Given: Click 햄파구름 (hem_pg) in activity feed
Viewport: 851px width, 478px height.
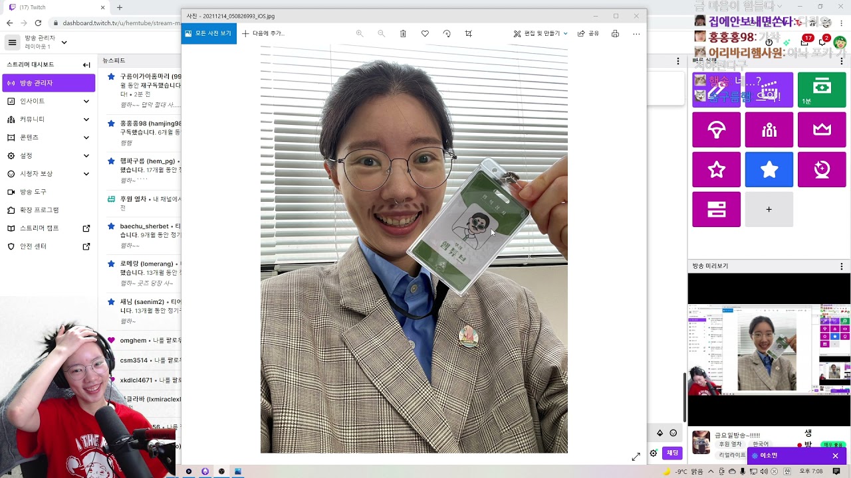Looking at the screenshot, I should [x=147, y=161].
